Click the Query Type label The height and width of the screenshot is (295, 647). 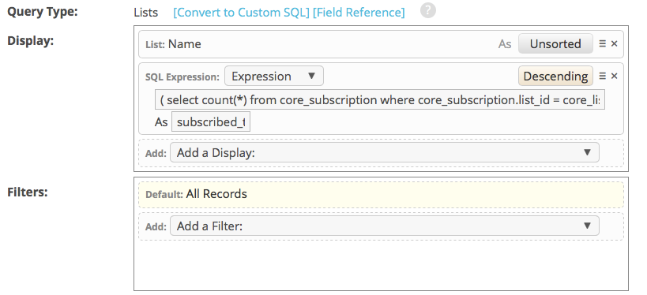(43, 12)
